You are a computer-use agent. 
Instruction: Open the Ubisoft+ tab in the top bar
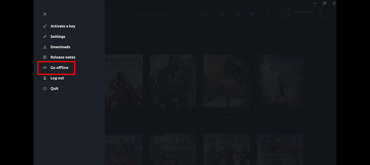pyautogui.click(x=122, y=14)
